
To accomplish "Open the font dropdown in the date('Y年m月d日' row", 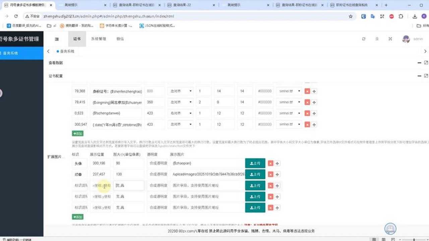I will point(290,124).
